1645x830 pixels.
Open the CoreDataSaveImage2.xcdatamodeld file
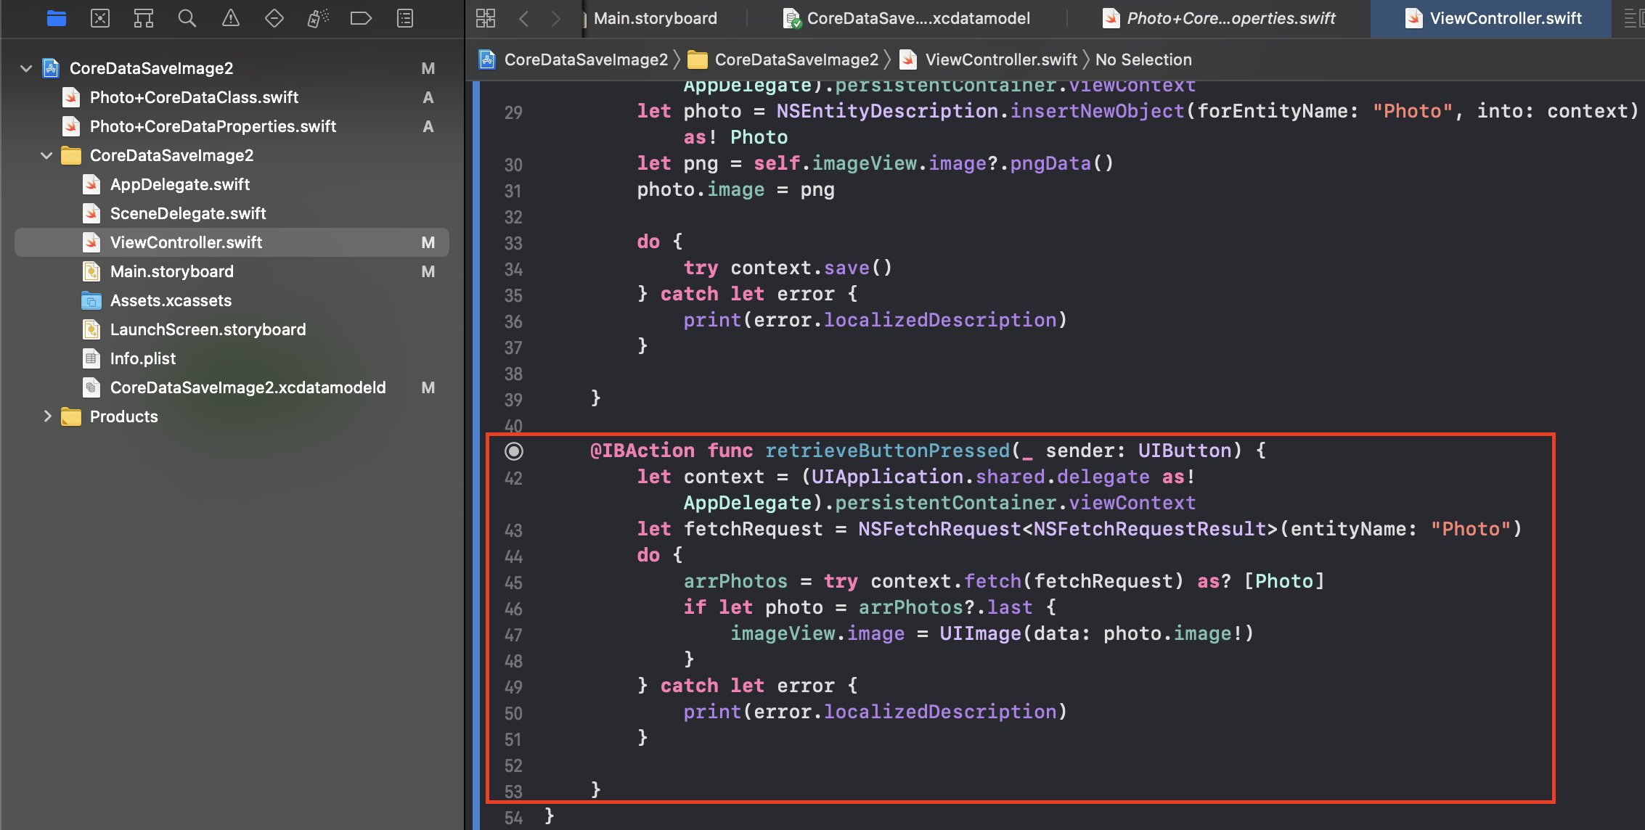248,387
